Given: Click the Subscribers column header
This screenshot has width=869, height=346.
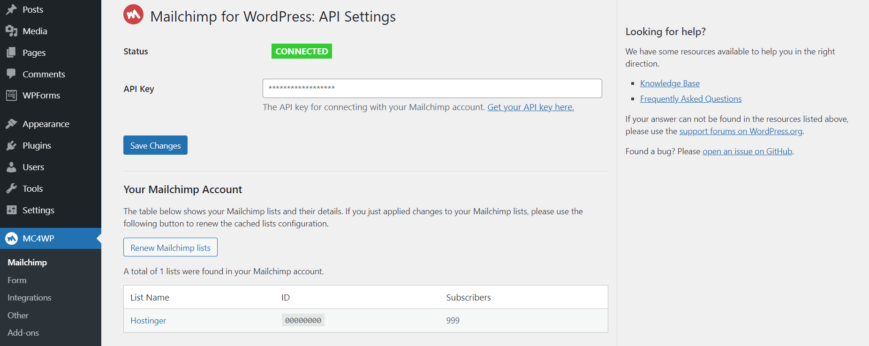Looking at the screenshot, I should click(x=469, y=298).
